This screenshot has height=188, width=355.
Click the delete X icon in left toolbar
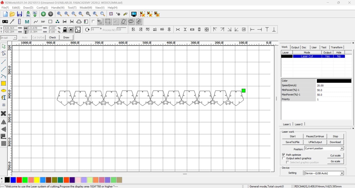[4, 114]
